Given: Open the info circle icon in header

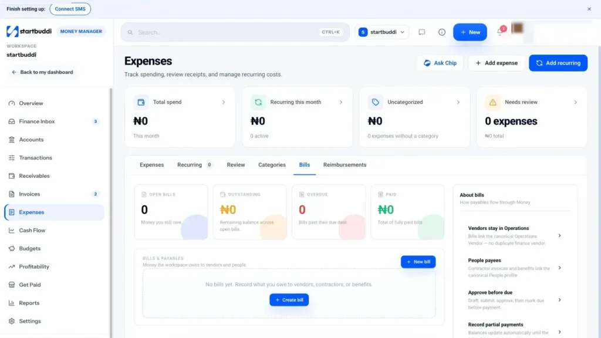Looking at the screenshot, I should point(442,32).
